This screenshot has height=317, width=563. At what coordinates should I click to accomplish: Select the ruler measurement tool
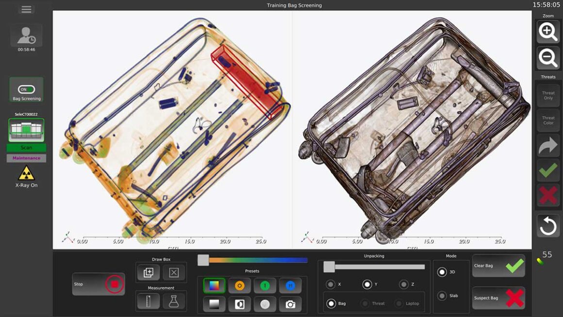point(148,301)
